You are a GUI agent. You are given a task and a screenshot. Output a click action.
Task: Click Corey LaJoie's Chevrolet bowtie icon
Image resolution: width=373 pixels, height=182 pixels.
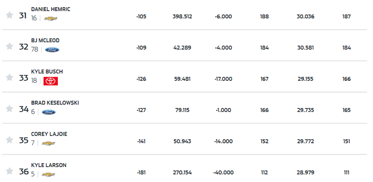[48, 143]
